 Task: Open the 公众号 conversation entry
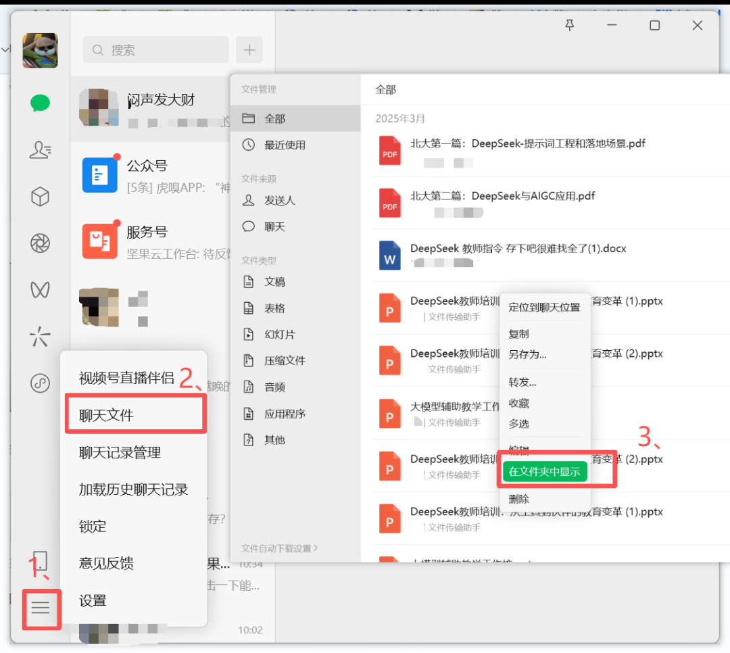click(150, 176)
